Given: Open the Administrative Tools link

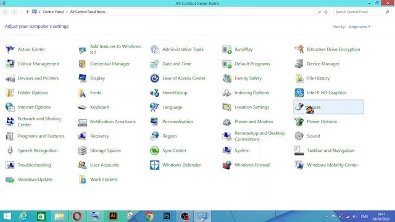Looking at the screenshot, I should coord(183,49).
